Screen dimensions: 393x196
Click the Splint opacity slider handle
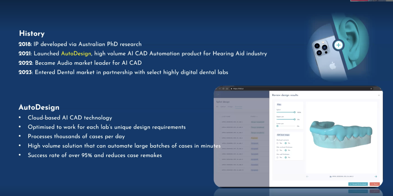click(x=294, y=112)
